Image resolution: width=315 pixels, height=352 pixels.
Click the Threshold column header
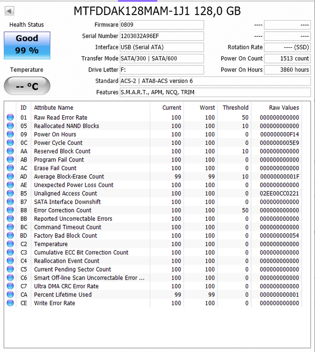click(235, 108)
